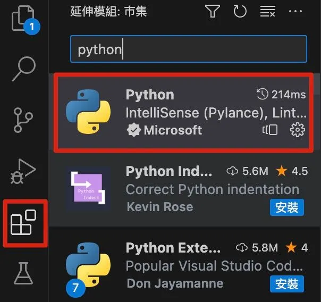The height and width of the screenshot is (302, 321).
Task: Open the Python extension gear menu
Action: point(297,130)
